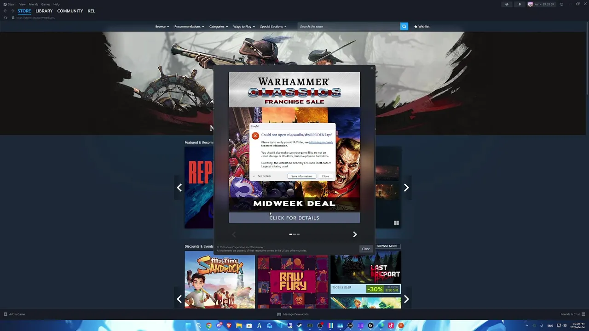Open the KEL profile tab

click(x=91, y=11)
